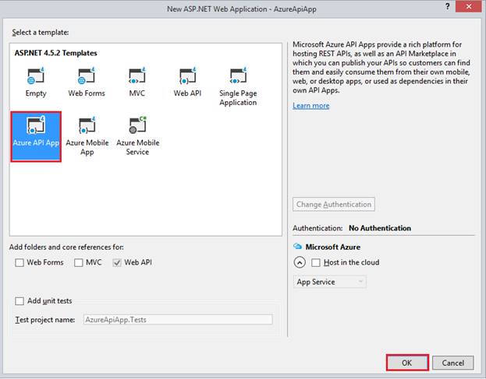Click Add folders and core references label
486x379 pixels.
(x=66, y=247)
